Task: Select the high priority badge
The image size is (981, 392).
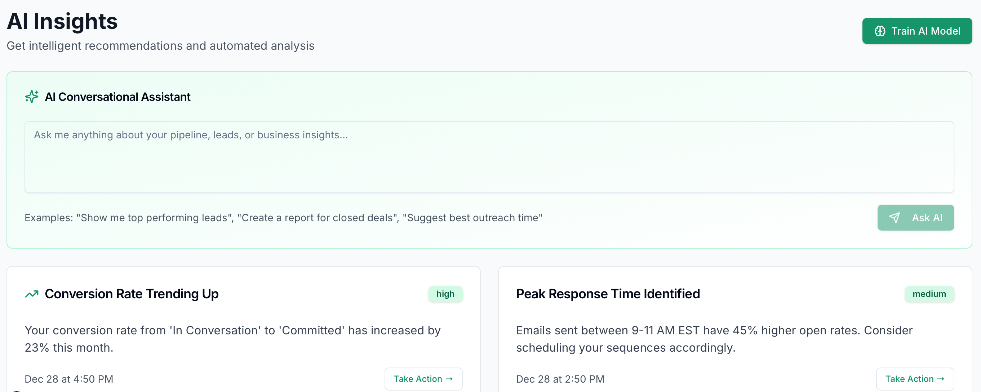Action: pos(445,294)
